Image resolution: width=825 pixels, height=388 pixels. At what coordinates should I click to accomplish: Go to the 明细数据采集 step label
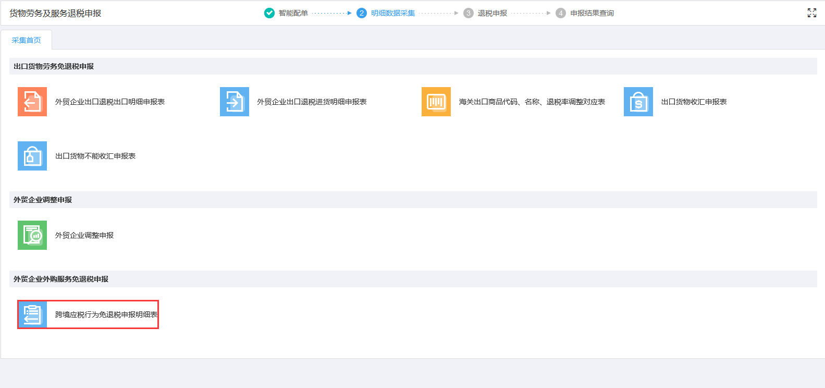pos(393,13)
